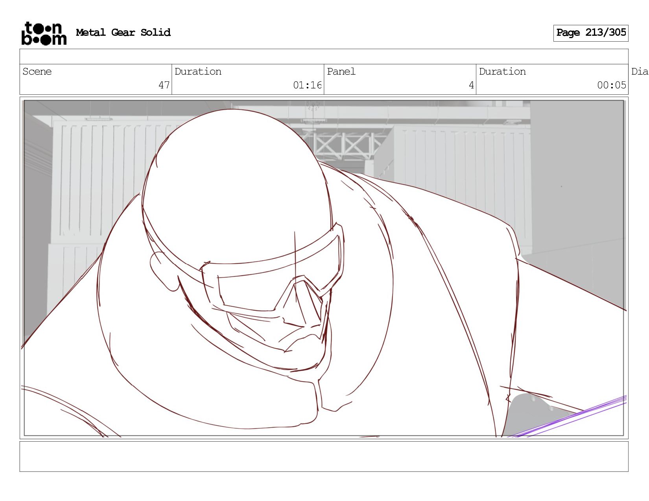
Task: Click the storyboard panel drawing
Action: (324, 268)
